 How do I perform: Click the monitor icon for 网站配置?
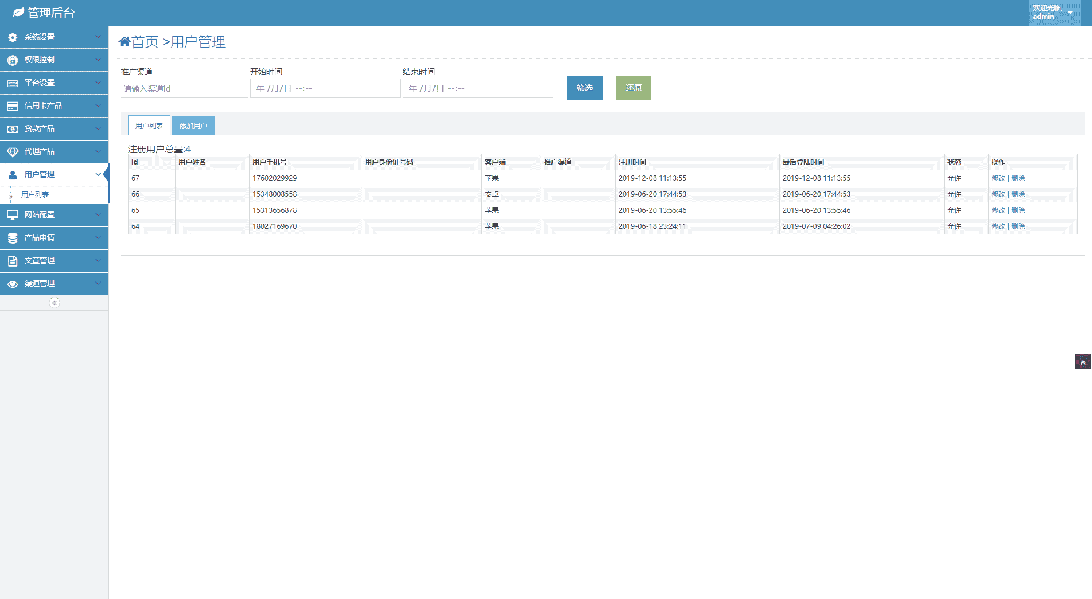[x=13, y=215]
